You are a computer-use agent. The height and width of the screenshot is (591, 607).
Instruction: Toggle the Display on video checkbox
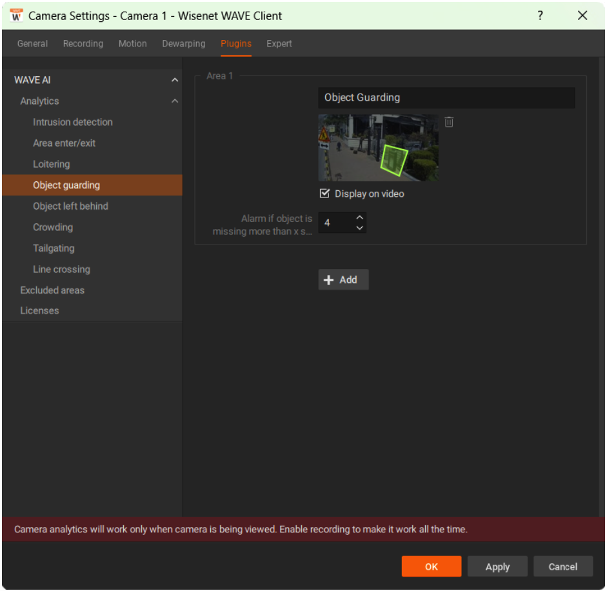(x=324, y=194)
